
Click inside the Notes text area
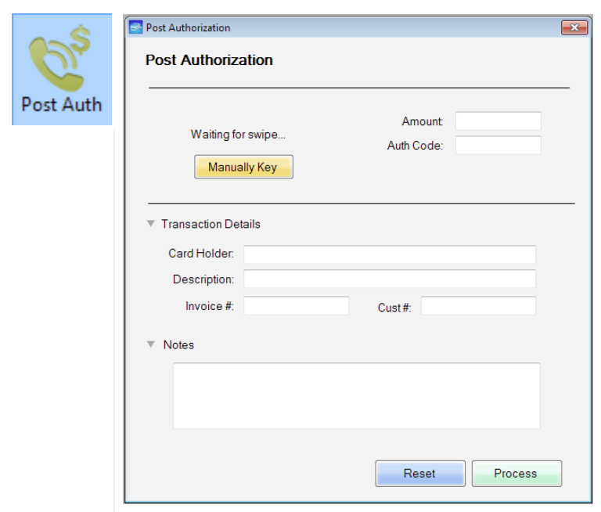click(x=356, y=395)
